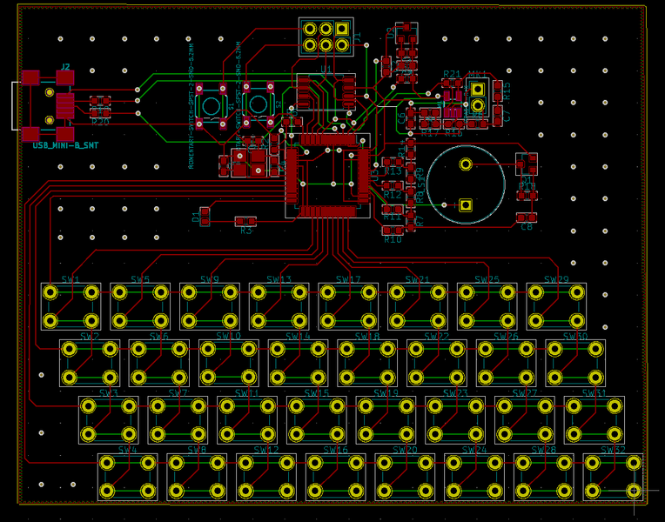Click resistor R3 footprint
The image size is (665, 522).
click(245, 223)
